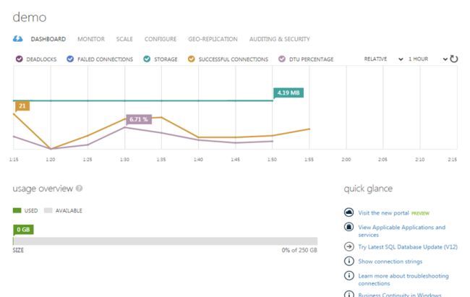The height and width of the screenshot is (297, 470).
Task: Click the quick start cloud icon
Action: [18, 39]
